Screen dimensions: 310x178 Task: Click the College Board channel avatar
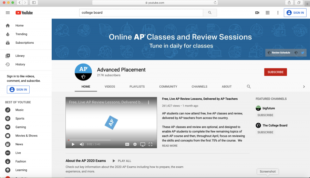click(258, 125)
